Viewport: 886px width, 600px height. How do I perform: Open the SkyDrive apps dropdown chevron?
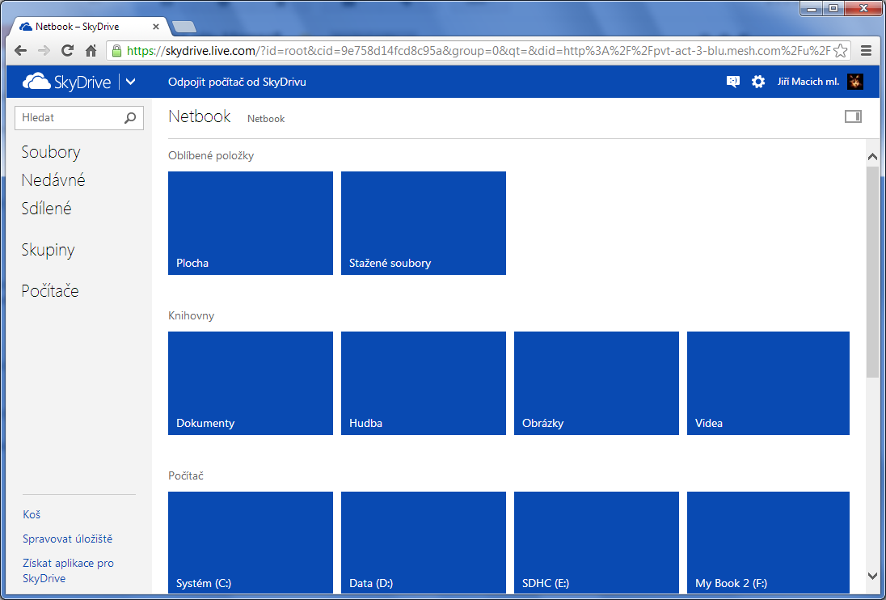(x=130, y=82)
